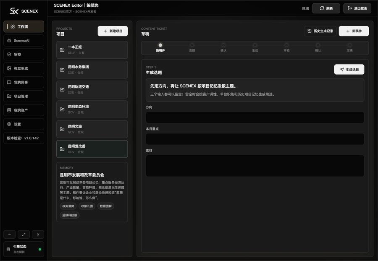The height and width of the screenshot is (261, 378).
Task: Open 视觉生成 in the sidebar
Action: coord(24,68)
